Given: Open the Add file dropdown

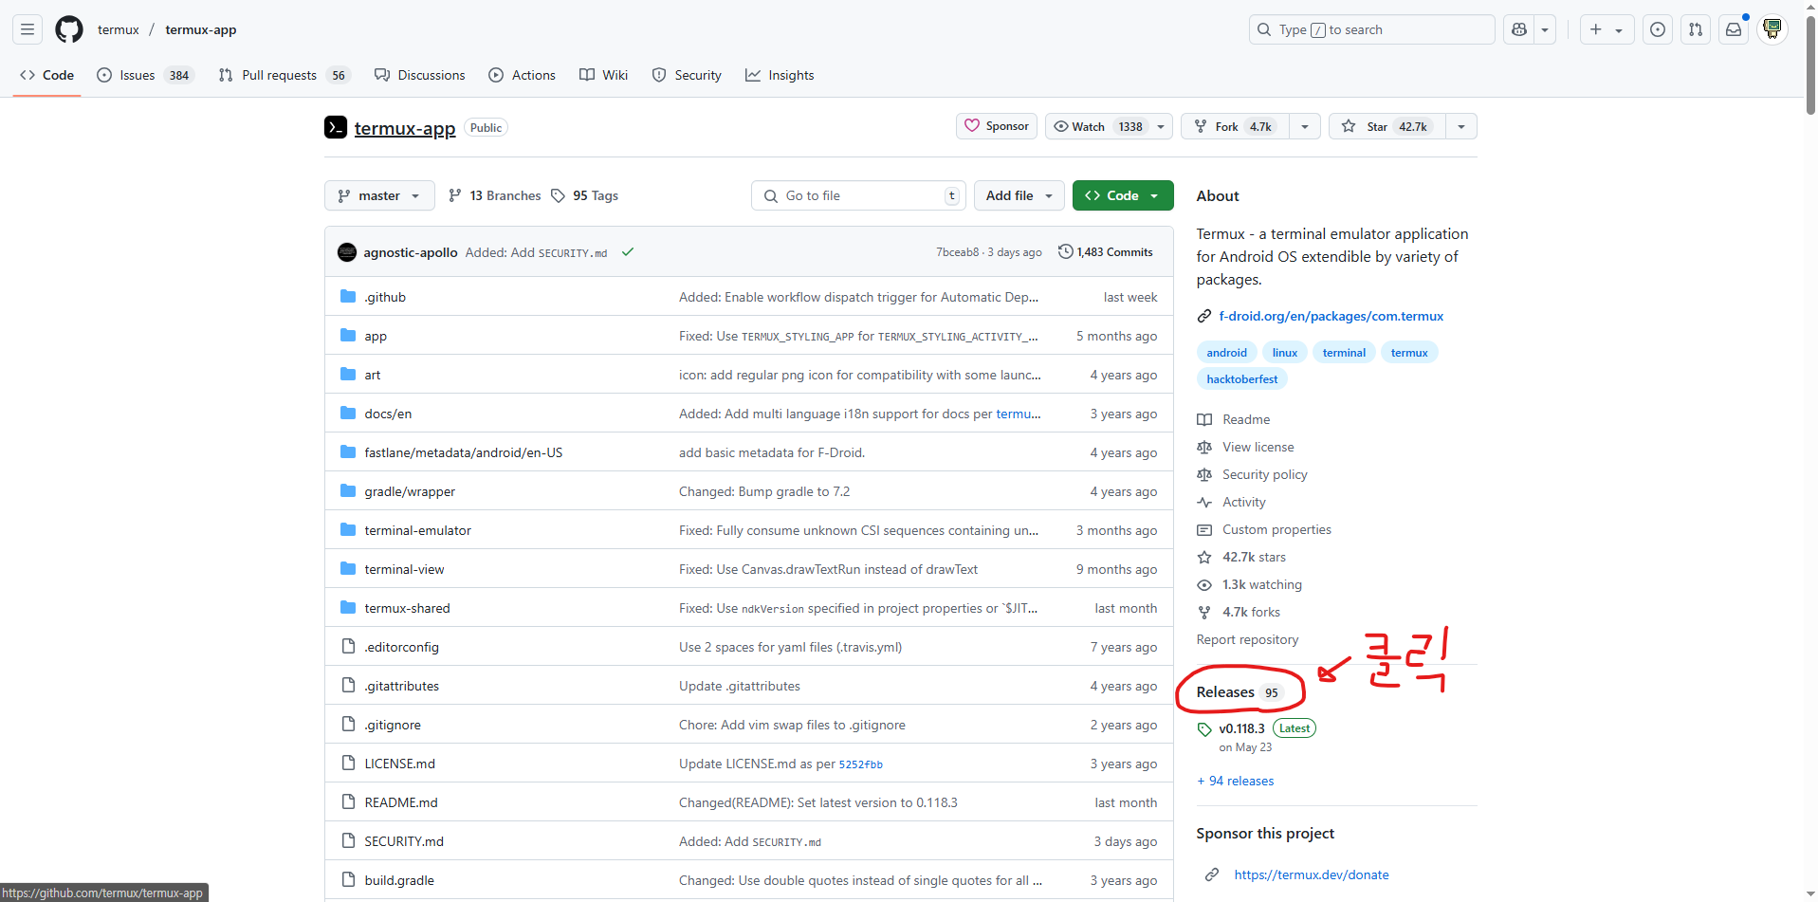Looking at the screenshot, I should click(1019, 195).
